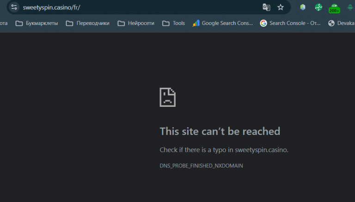Open the Google Translate icon in address bar
The width and height of the screenshot is (355, 202).
click(x=266, y=7)
